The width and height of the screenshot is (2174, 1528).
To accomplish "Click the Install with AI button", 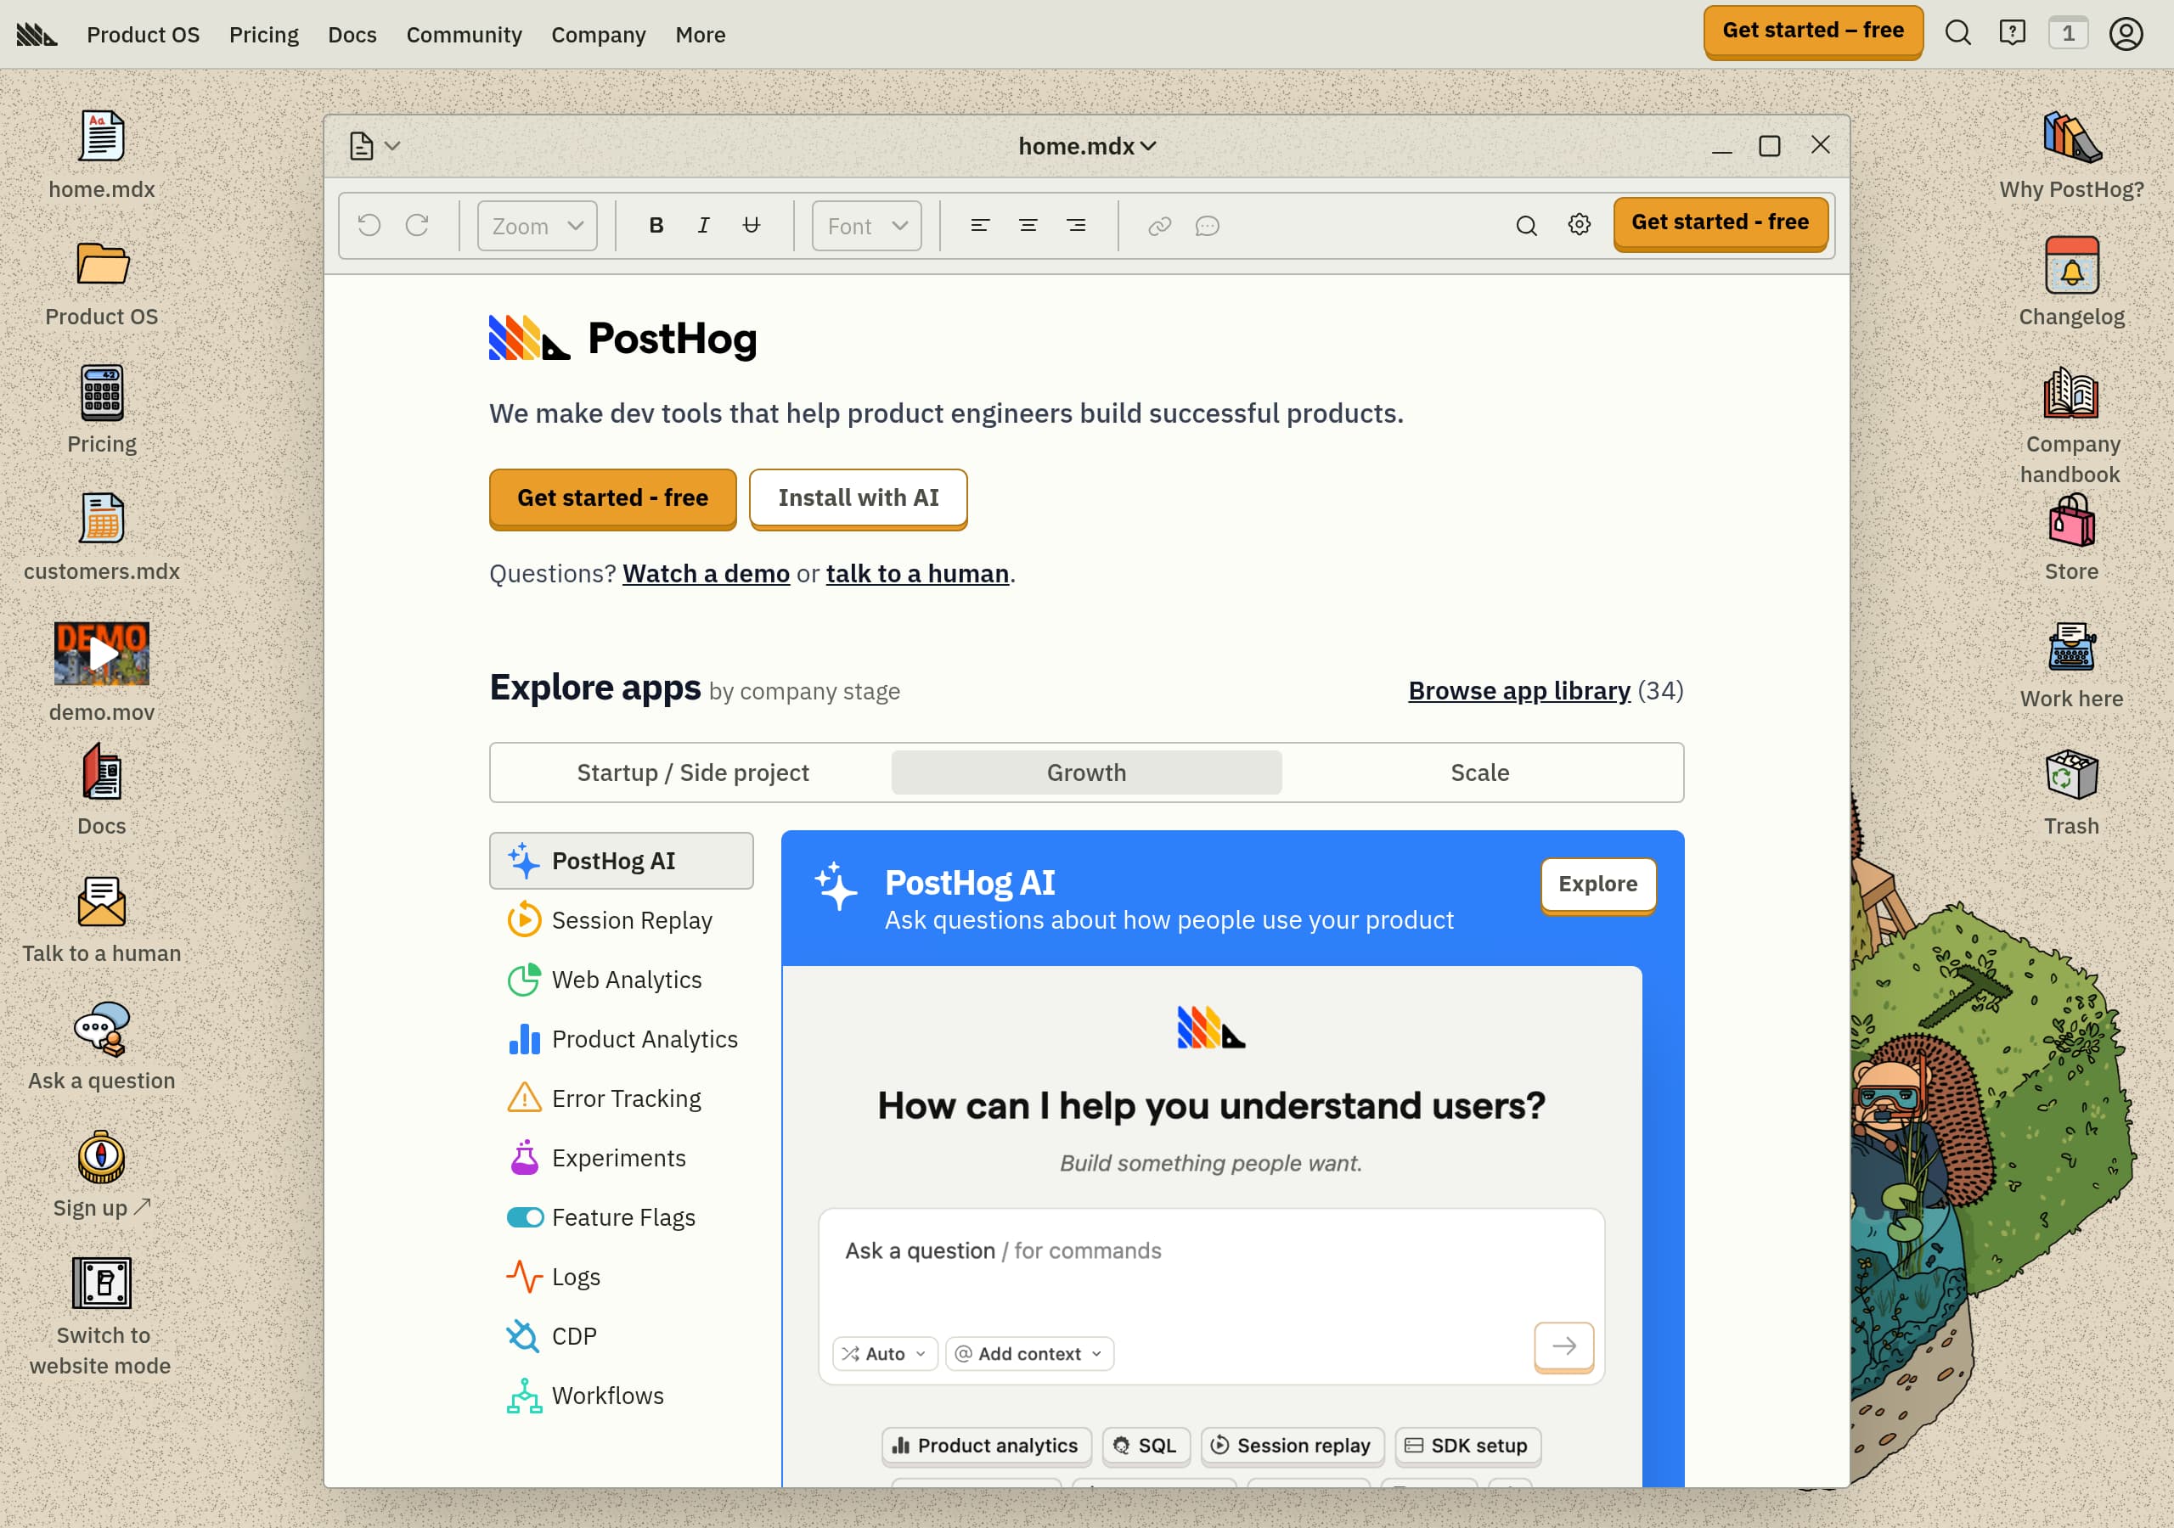I will tap(858, 498).
